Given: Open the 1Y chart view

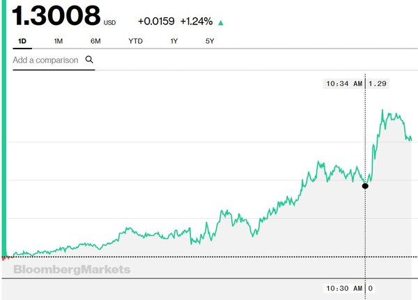Looking at the screenshot, I should (x=173, y=41).
